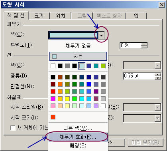
Task: Pick the pure blue color swatch
Action: tap(89, 84)
